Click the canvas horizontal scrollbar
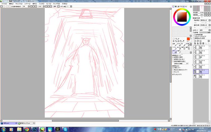 (x=85, y=121)
